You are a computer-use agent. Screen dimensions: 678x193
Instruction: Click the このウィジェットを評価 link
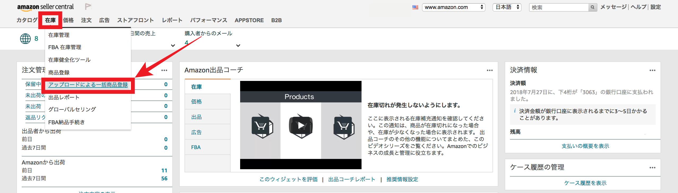pyautogui.click(x=288, y=180)
